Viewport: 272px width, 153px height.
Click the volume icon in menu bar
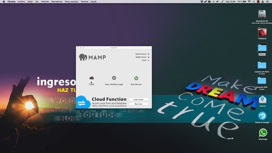click(x=218, y=2)
